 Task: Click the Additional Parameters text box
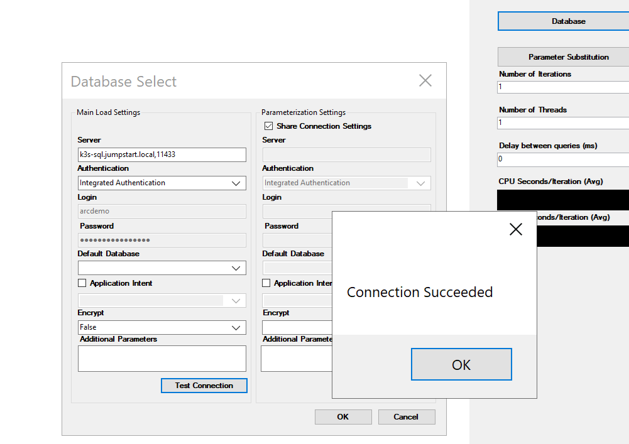(162, 359)
